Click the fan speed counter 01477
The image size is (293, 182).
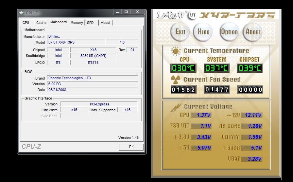pos(217,90)
